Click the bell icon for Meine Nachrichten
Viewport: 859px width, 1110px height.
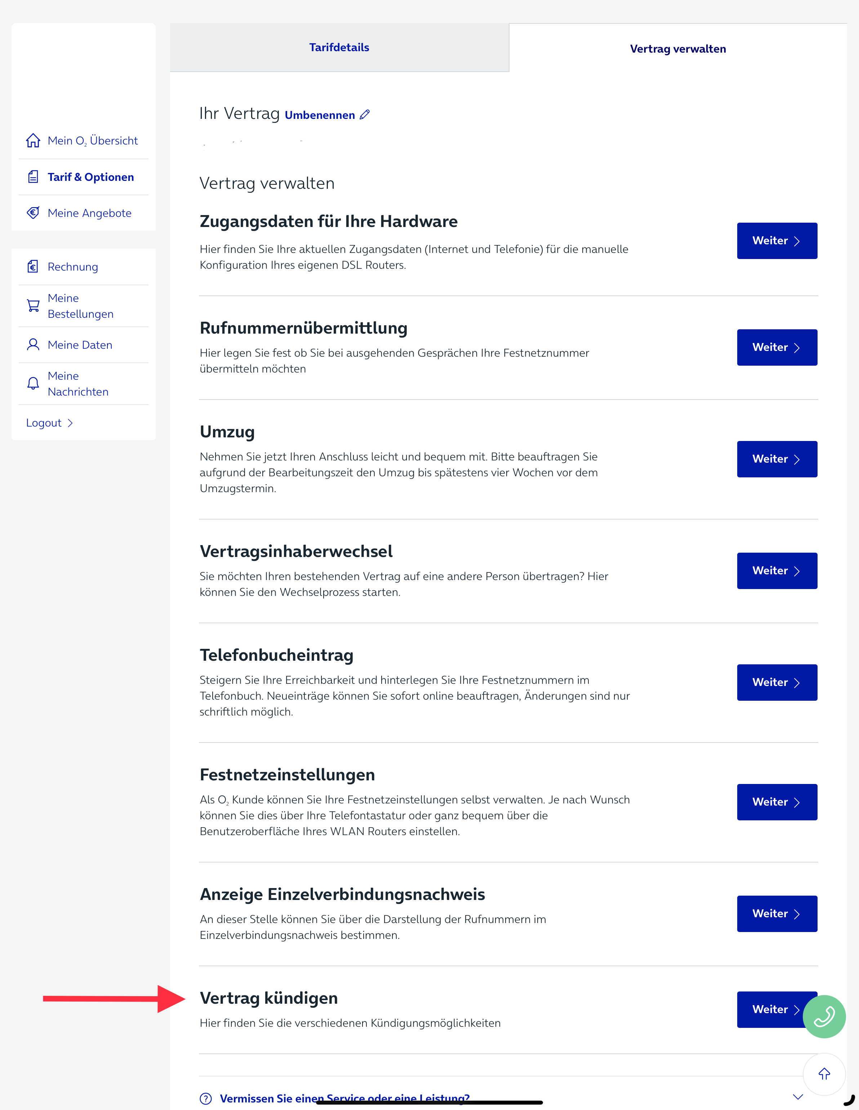tap(33, 383)
